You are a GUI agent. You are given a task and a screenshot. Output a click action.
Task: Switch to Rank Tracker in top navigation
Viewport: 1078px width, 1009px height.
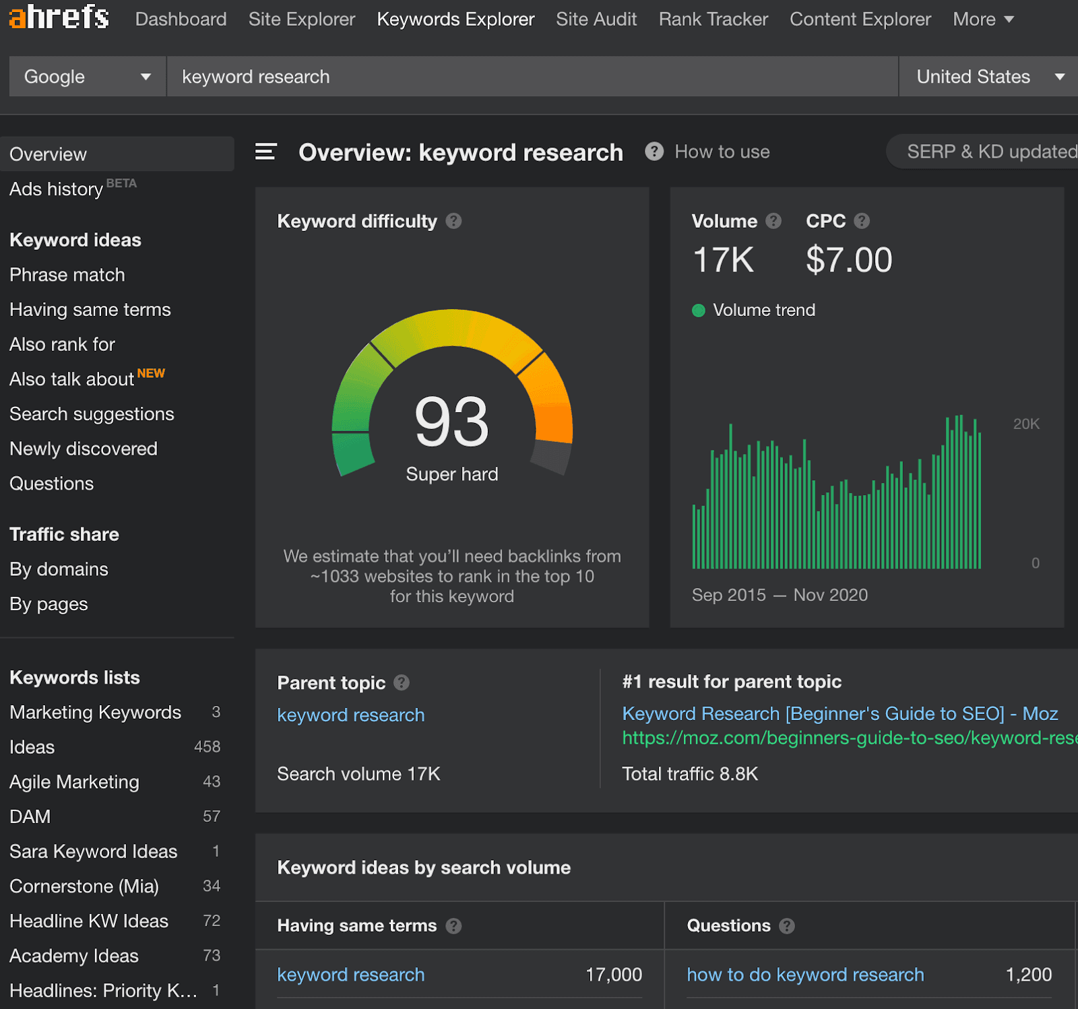(x=713, y=20)
